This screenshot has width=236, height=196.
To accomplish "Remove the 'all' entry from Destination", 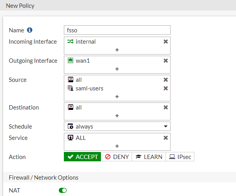I will click(x=166, y=107).
